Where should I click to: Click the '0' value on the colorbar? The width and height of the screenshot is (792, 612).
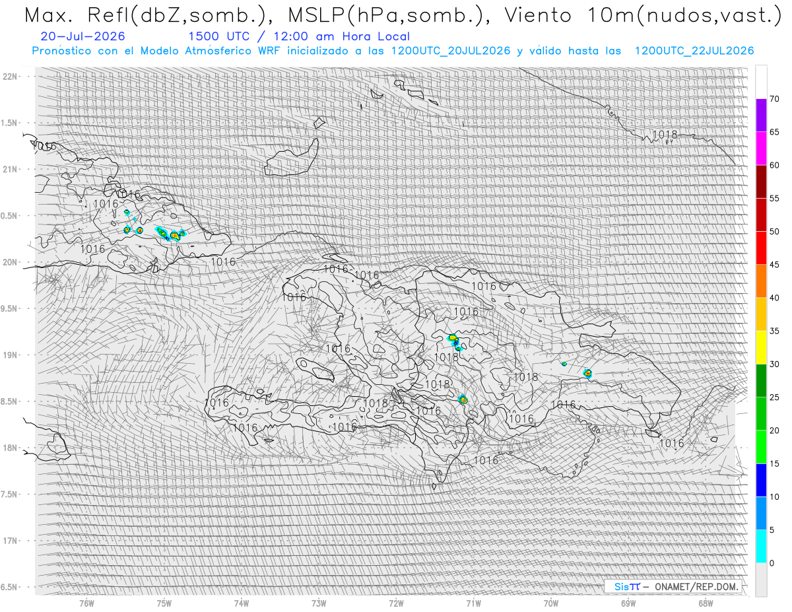click(x=772, y=563)
